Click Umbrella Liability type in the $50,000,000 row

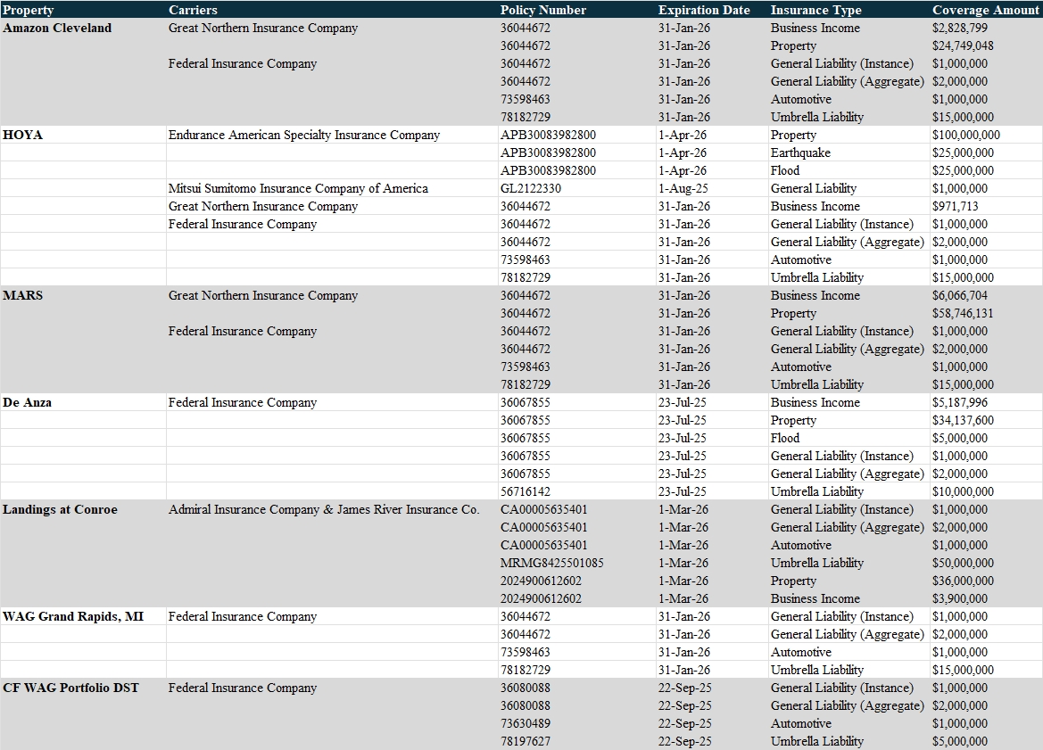point(817,563)
